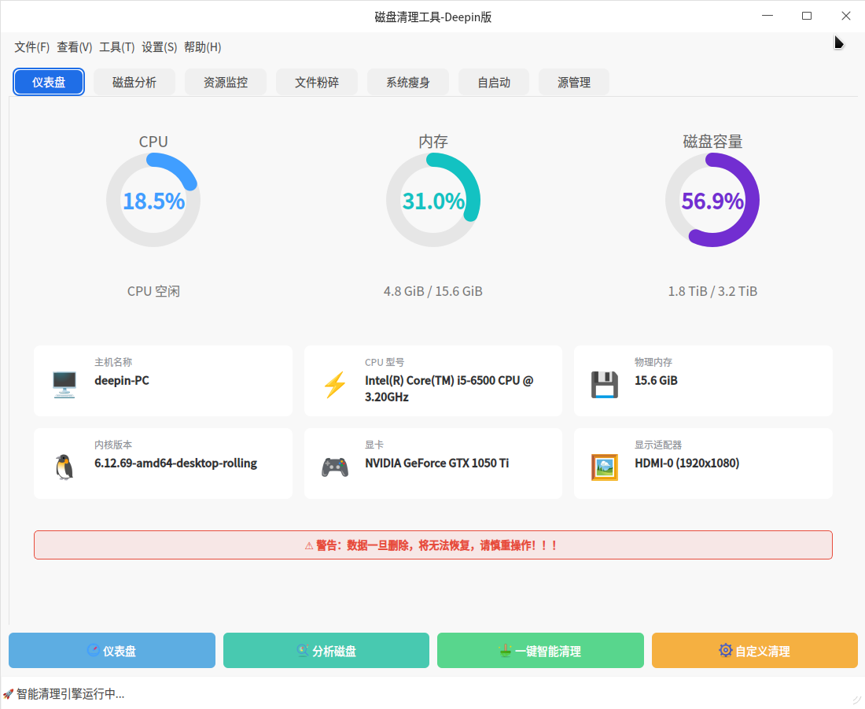Viewport: 865px width, 709px height.
Task: Click the gamepad 显卡 icon
Action: pos(335,467)
